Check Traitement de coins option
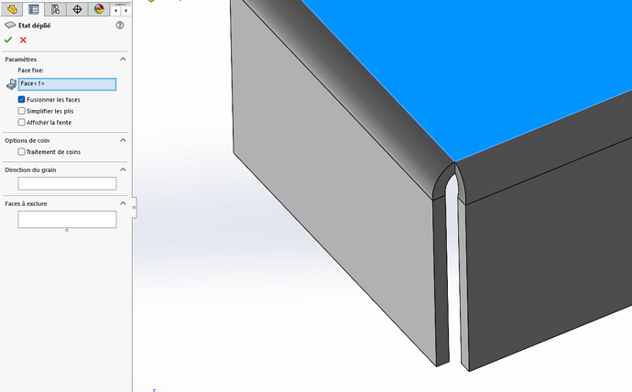The width and height of the screenshot is (632, 392). [x=22, y=152]
